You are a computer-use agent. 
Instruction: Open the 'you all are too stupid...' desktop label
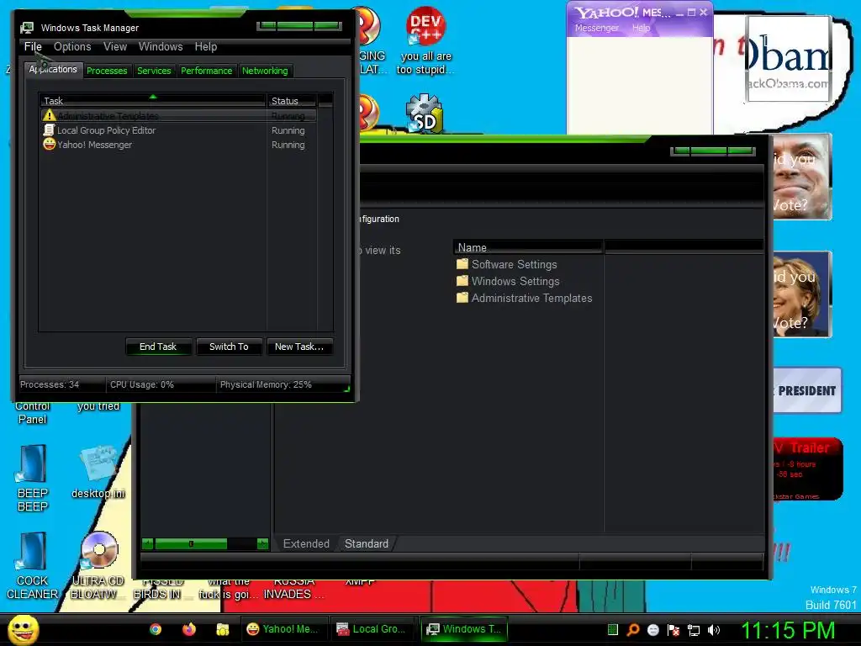click(425, 62)
